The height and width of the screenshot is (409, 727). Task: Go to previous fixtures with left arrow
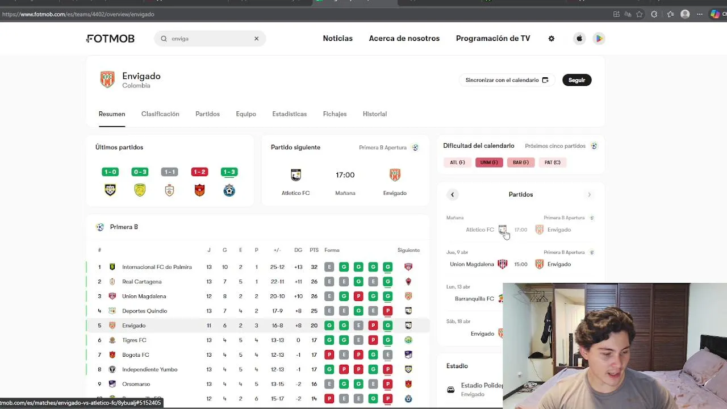click(453, 195)
